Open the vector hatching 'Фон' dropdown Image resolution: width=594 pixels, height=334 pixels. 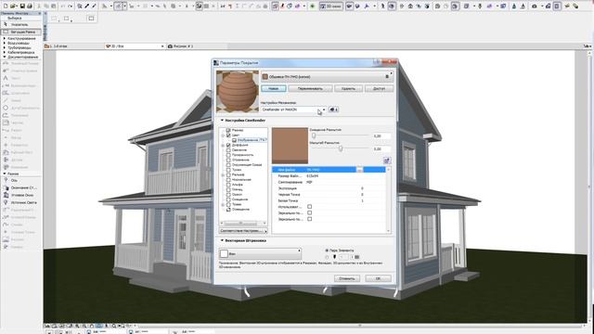click(260, 253)
